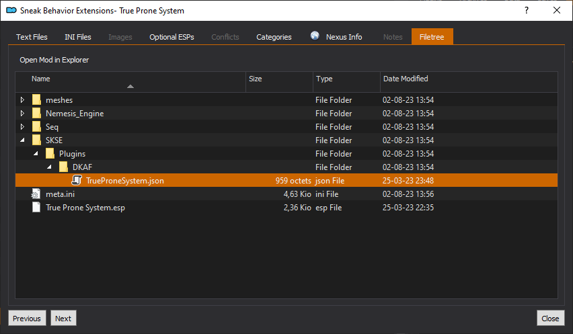Sort by the Type column header

[346, 82]
